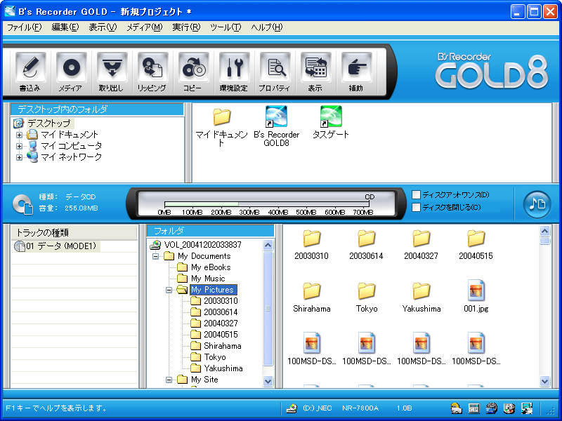The image size is (562, 421).
Task: Expand マイ コンピュータ tree node
Action: [x=20, y=146]
